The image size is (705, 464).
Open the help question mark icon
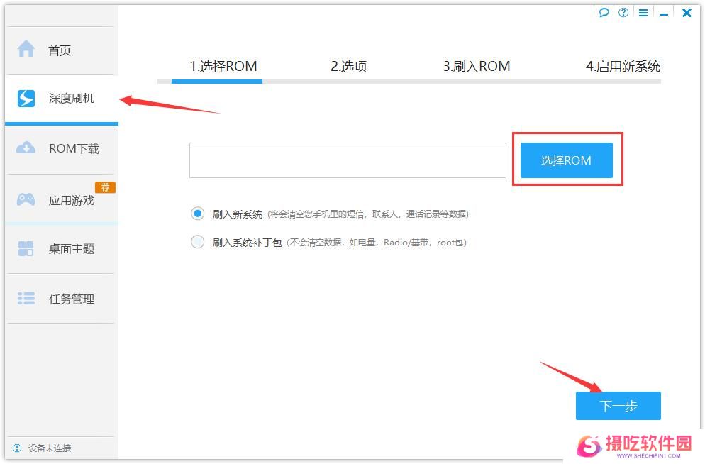click(623, 13)
